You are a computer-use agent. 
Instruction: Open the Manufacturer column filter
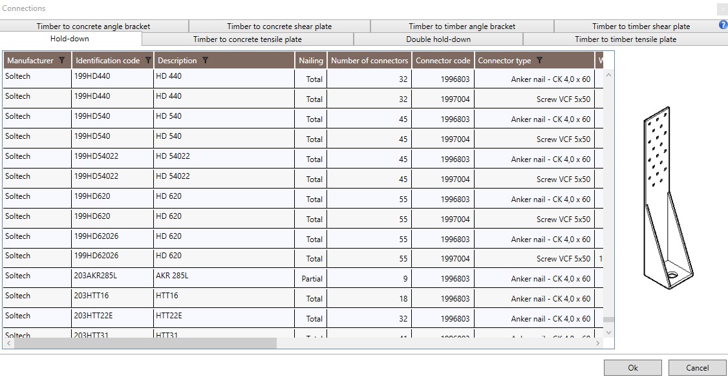coord(62,60)
